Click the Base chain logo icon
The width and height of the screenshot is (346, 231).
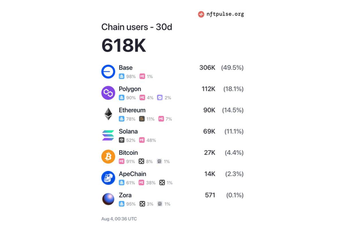[108, 72]
